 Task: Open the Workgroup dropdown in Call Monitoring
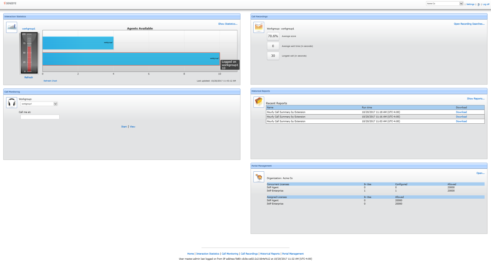tap(55, 104)
